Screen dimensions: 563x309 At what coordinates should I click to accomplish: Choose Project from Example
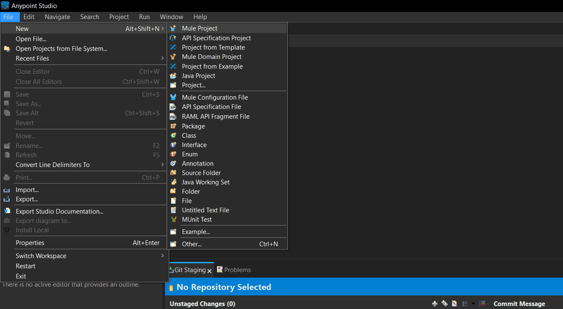[227, 67]
